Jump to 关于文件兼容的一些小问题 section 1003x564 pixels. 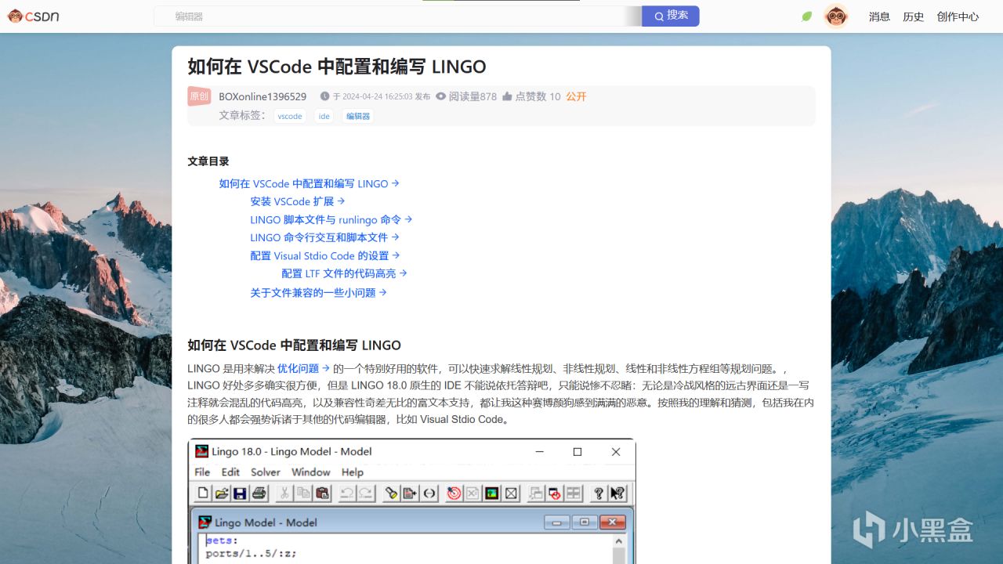(319, 292)
